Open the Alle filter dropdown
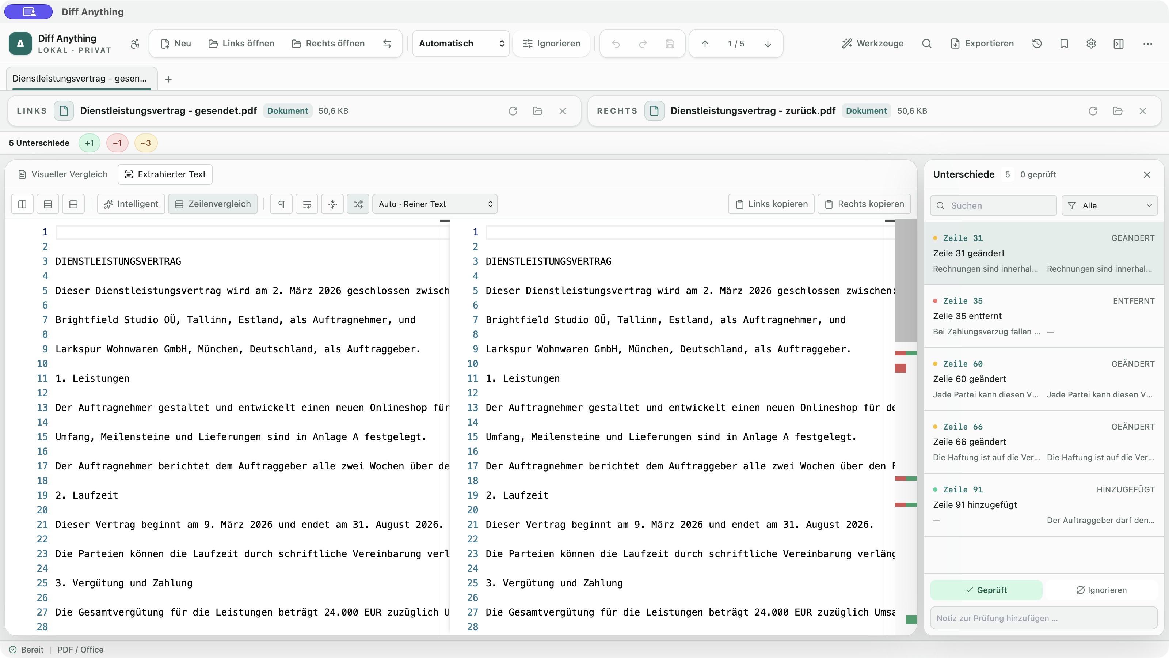Screen dimensions: 1169x658 click(1109, 206)
